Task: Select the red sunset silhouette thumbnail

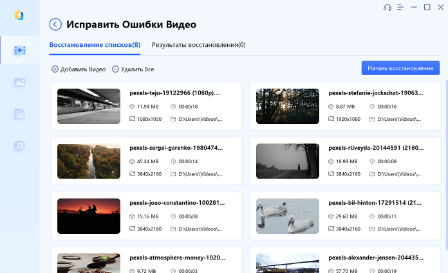Action: 89,216
